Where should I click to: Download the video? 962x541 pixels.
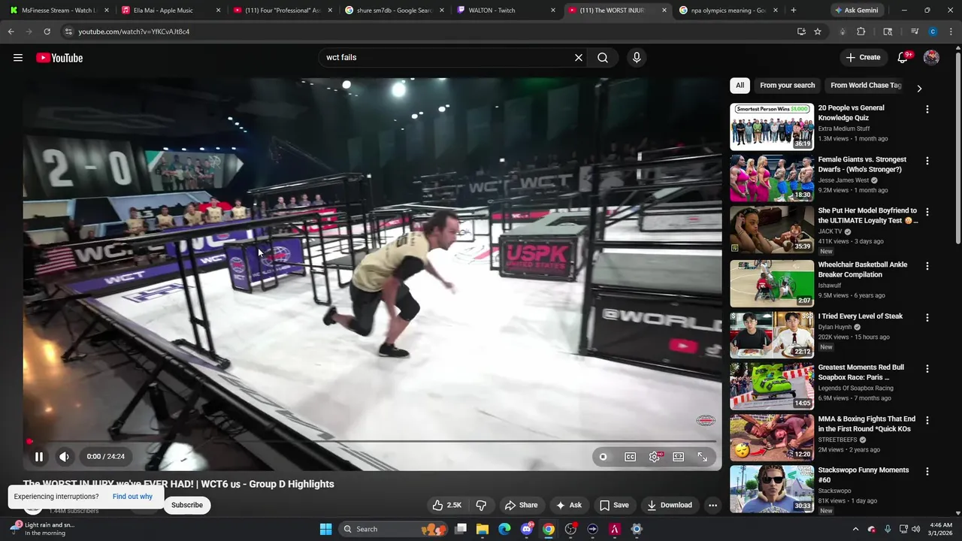(670, 505)
